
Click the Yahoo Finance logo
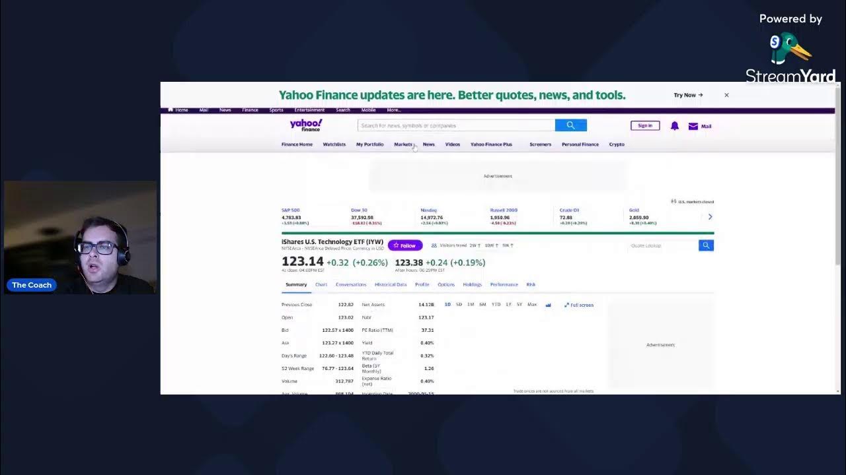(306, 125)
